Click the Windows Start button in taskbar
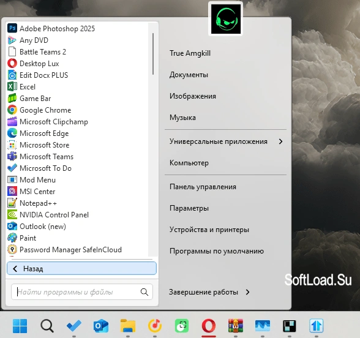Viewport: 360px width, 338px height. coord(20,326)
